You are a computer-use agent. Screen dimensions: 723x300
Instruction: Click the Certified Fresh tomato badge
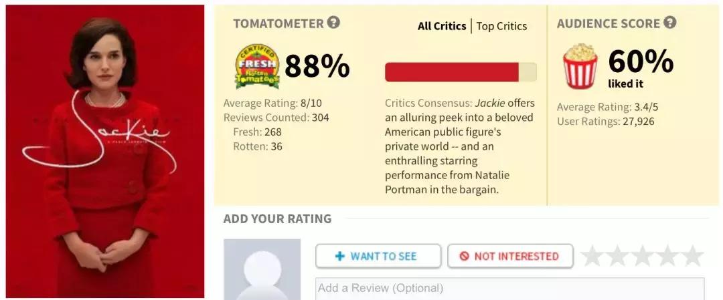tap(257, 66)
